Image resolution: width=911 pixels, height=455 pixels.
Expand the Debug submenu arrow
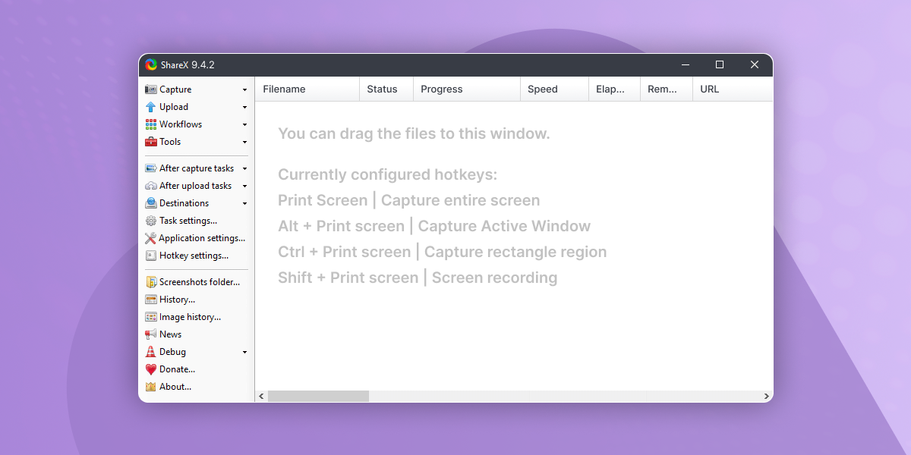click(x=244, y=353)
